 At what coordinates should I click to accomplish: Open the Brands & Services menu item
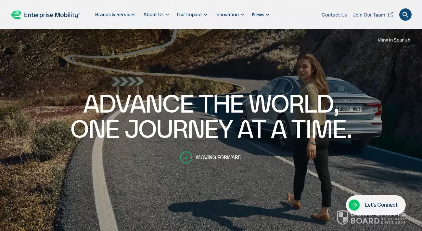pos(115,15)
